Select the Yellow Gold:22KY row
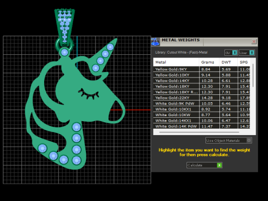 click(202, 98)
